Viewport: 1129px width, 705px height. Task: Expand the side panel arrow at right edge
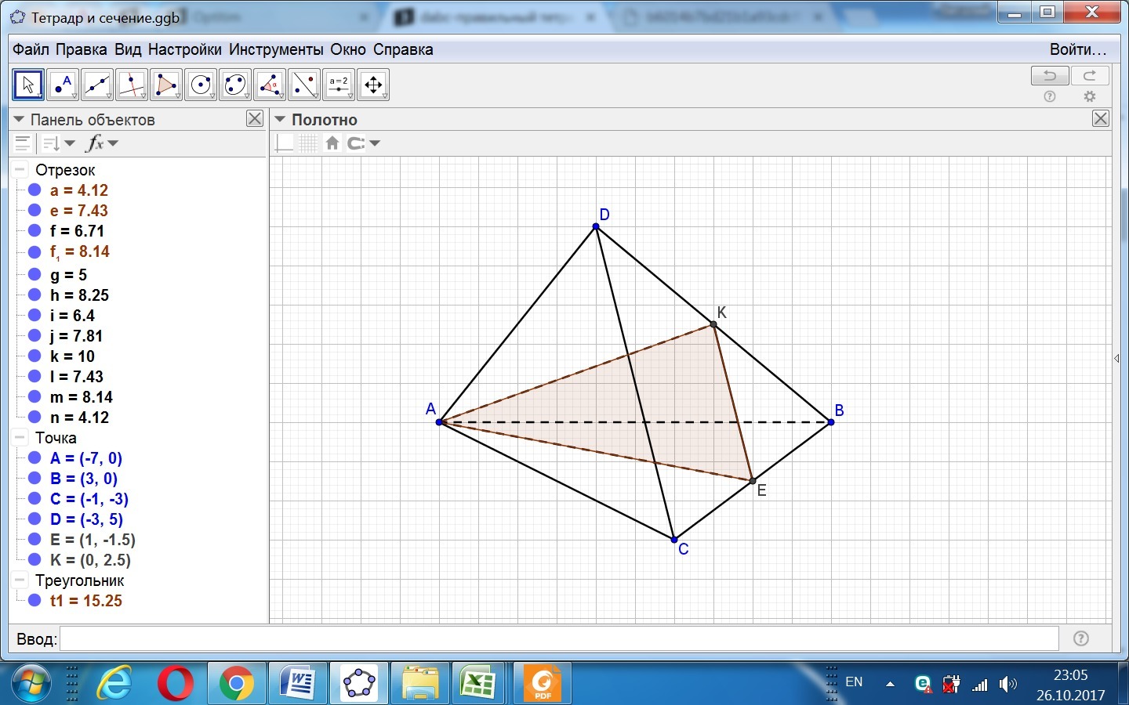click(x=1117, y=359)
